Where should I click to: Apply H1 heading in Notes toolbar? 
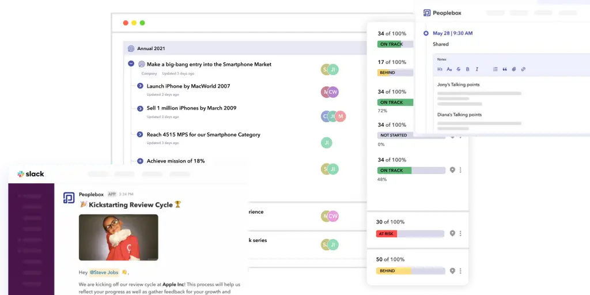click(440, 69)
